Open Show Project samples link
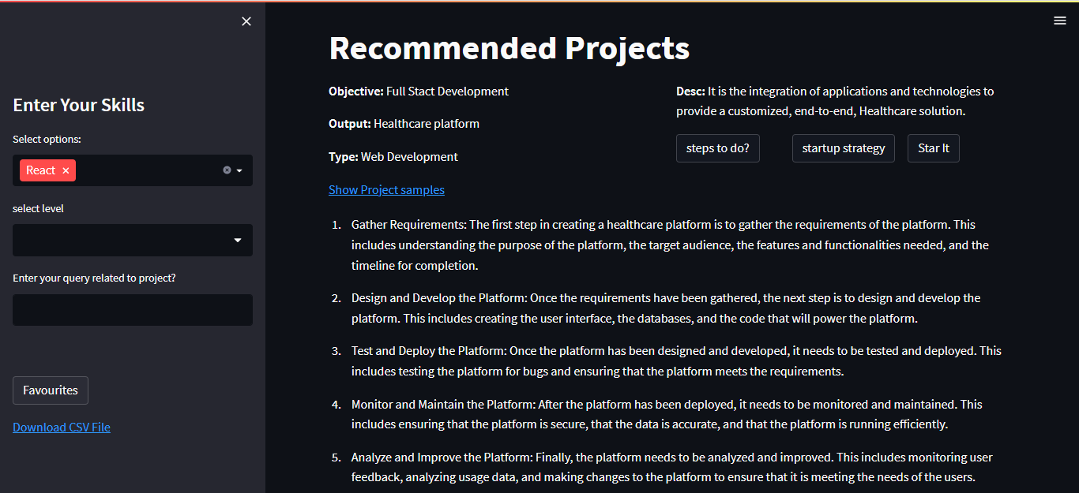The height and width of the screenshot is (493, 1079). [x=386, y=189]
